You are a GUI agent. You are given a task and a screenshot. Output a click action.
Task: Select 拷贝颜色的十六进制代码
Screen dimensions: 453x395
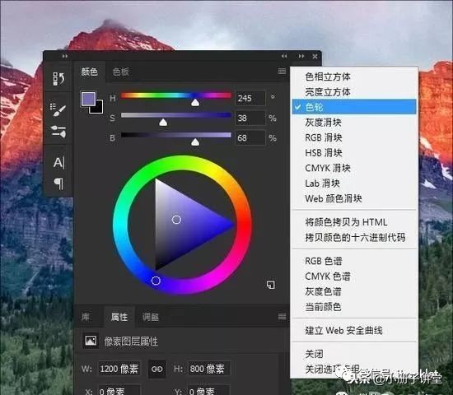click(354, 237)
